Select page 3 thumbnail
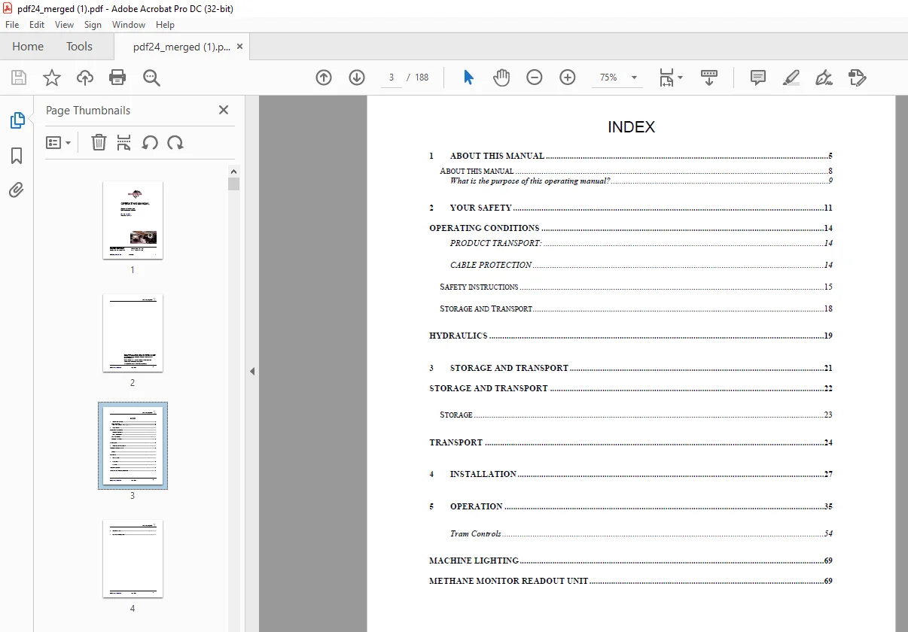Screen dimensions: 908x632 [x=133, y=445]
